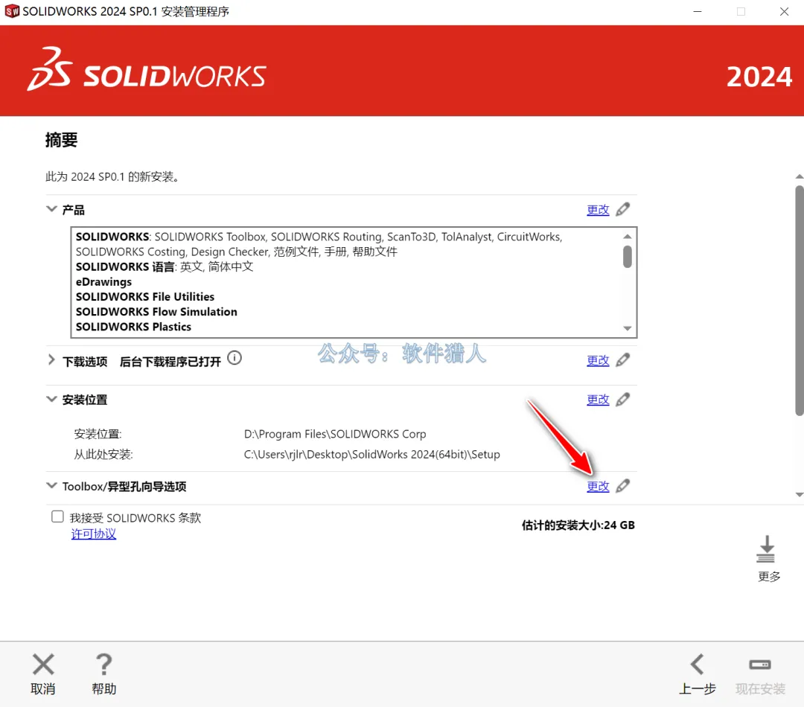Select SOLIDWORKS File Utilities entry
This screenshot has width=804, height=707.
(145, 297)
